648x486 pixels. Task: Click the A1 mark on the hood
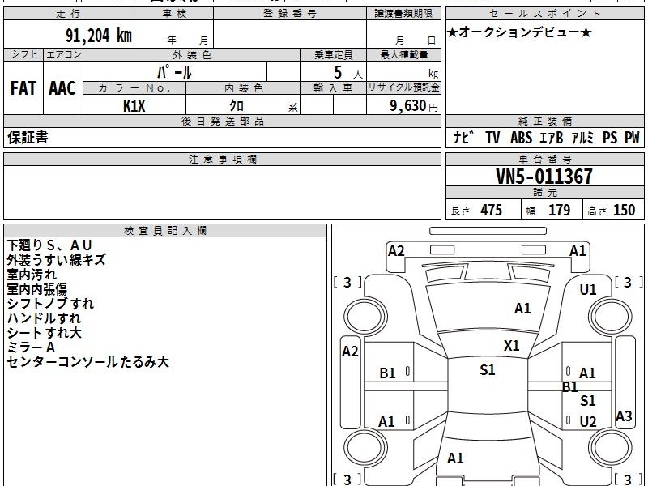coord(522,309)
